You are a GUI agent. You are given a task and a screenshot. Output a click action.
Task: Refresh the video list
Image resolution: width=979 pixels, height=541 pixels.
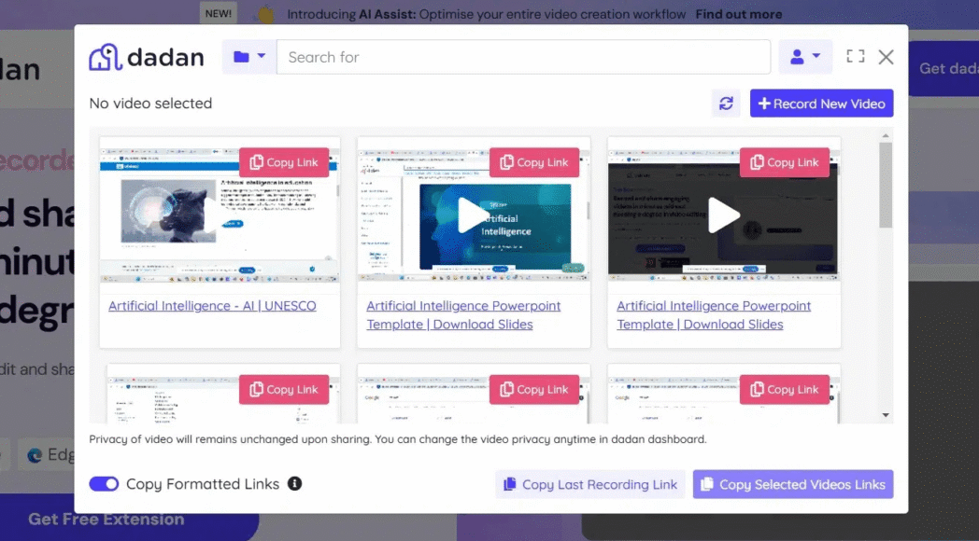[726, 104]
